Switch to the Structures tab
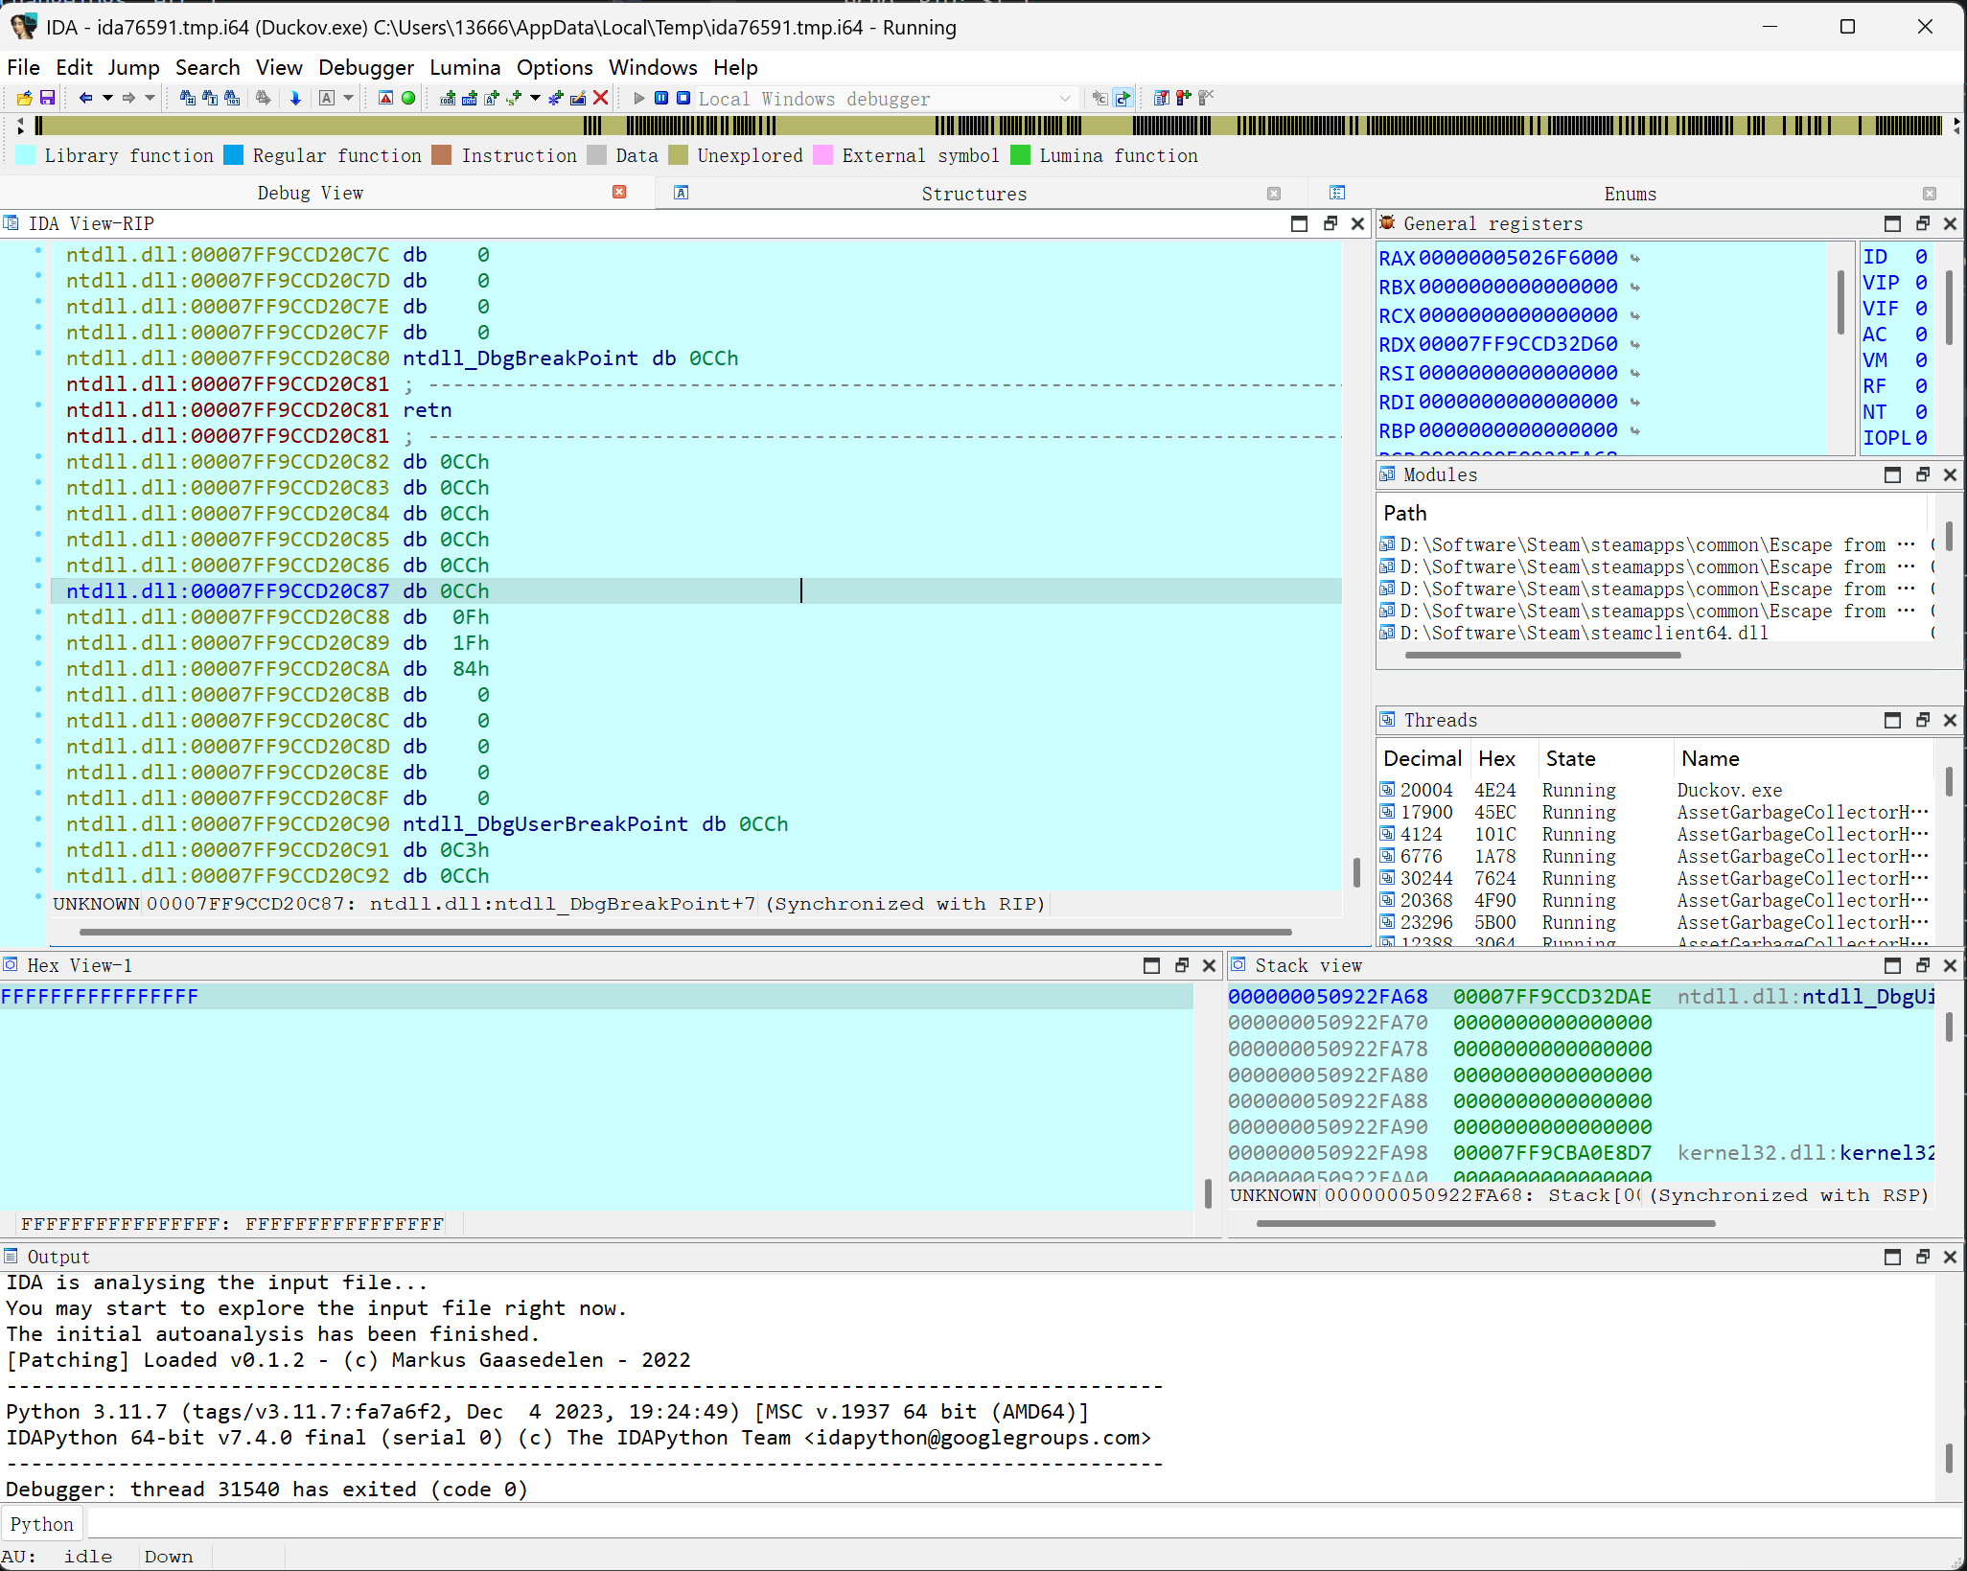This screenshot has width=1967, height=1571. pyautogui.click(x=974, y=193)
